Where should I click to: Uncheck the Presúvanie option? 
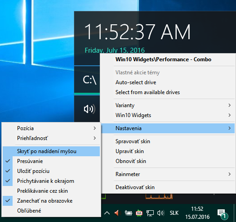click(x=51, y=161)
